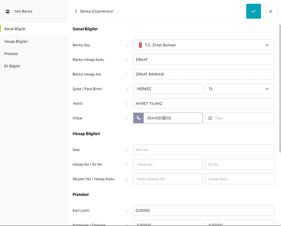Screen dimensions: 281x226
Task: Focus the Banka Hesap Kodu field
Action: tap(203, 60)
